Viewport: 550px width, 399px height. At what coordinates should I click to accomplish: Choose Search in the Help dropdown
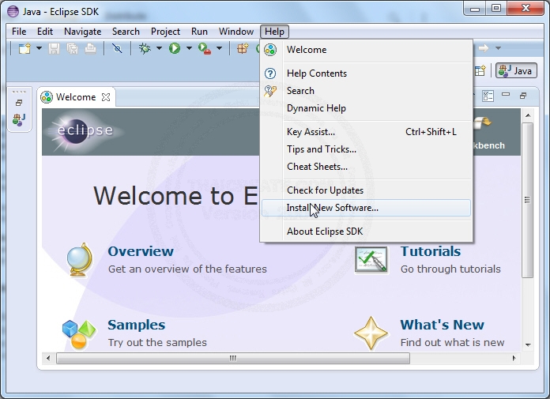tap(366, 91)
